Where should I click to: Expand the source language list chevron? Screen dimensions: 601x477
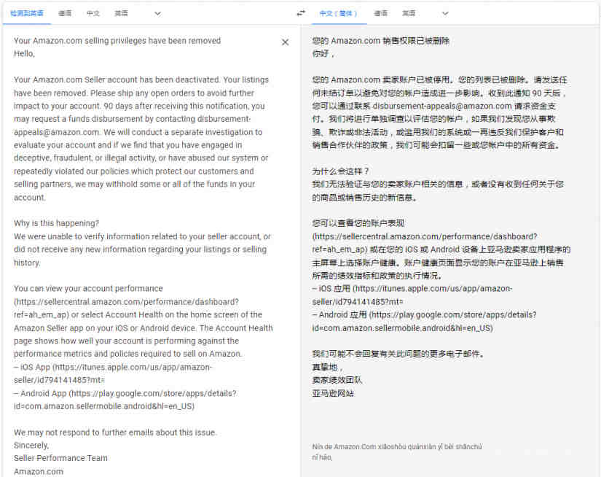(157, 14)
